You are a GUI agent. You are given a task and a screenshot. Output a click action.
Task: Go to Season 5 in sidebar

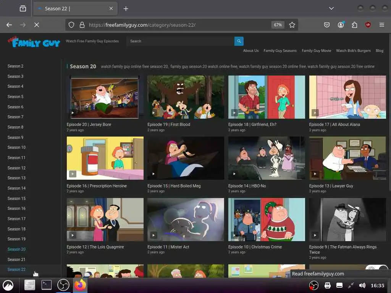[15, 97]
